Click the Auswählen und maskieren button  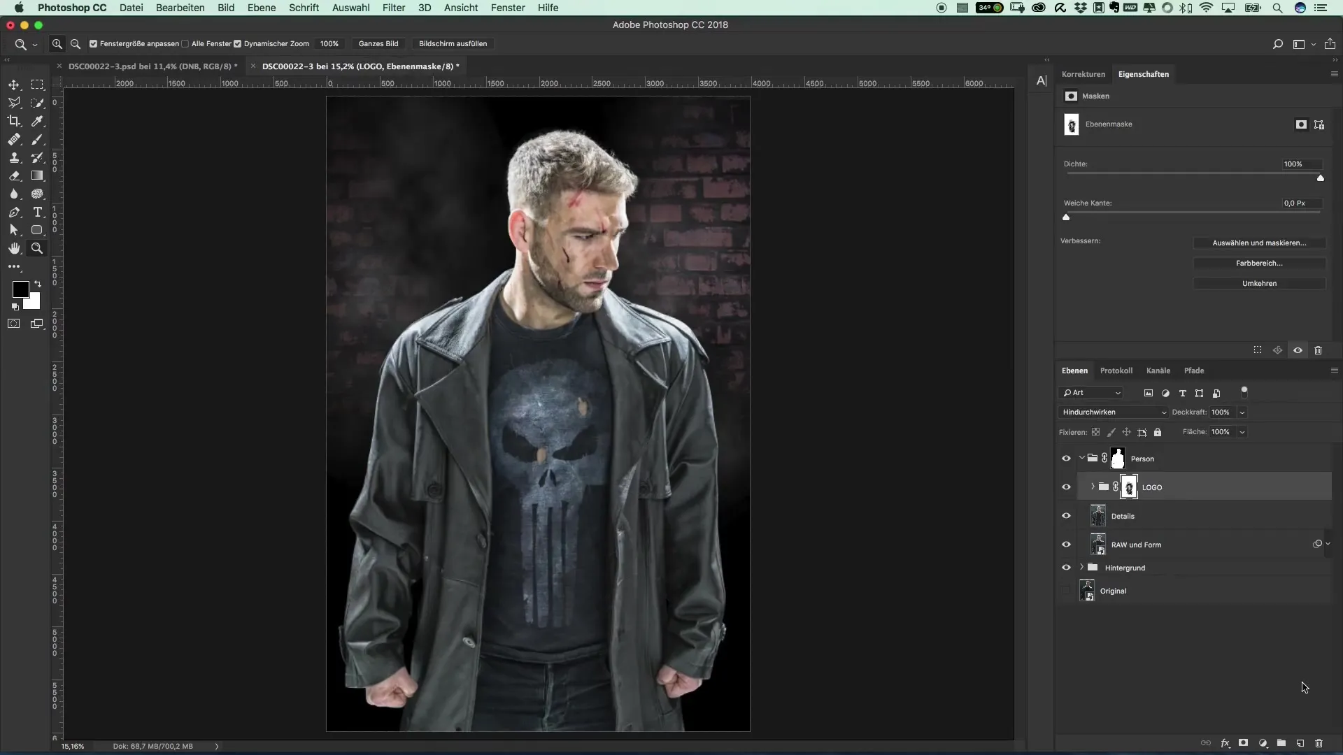pyautogui.click(x=1259, y=243)
